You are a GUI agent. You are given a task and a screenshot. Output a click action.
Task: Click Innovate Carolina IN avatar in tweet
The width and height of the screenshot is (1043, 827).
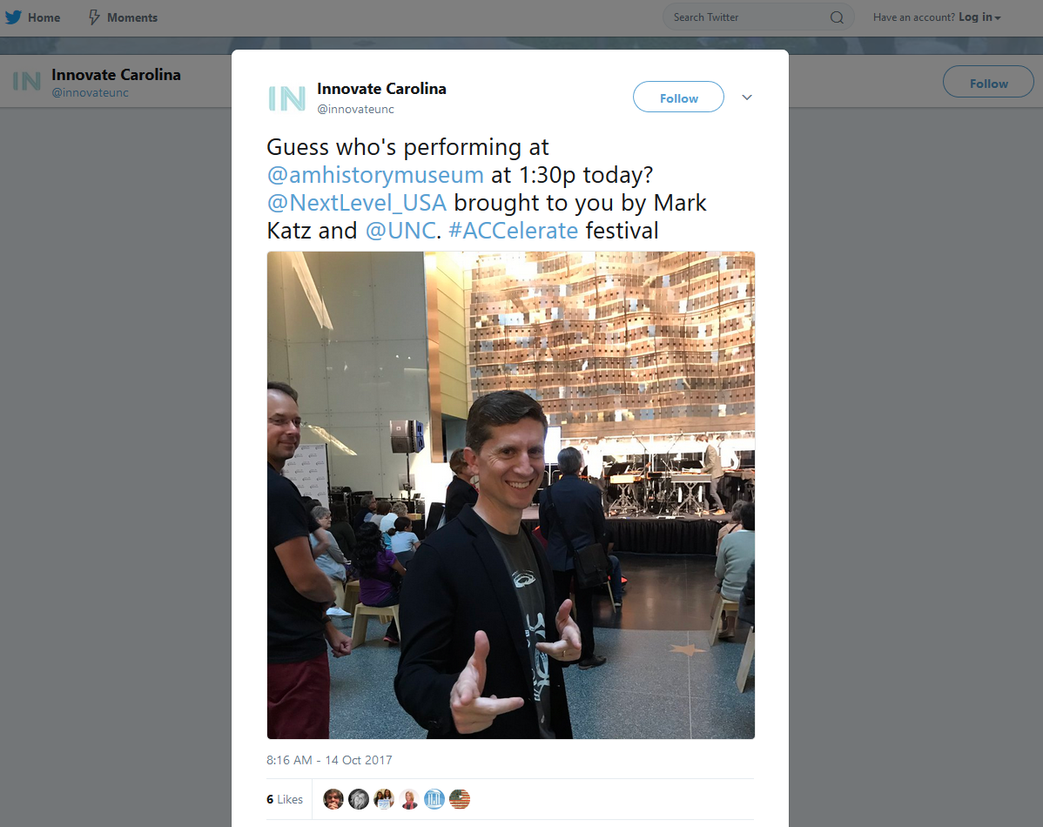[286, 98]
